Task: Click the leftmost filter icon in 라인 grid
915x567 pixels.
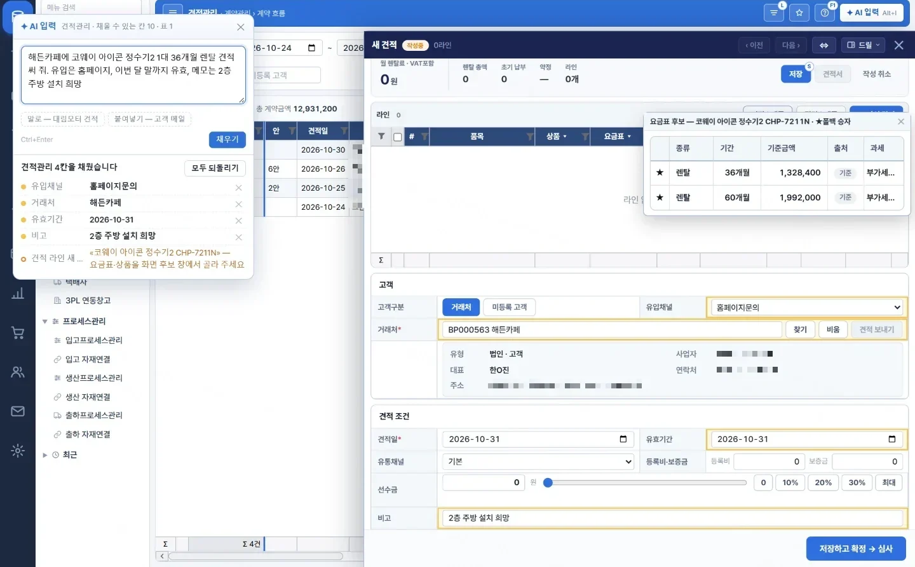Action: (x=381, y=137)
